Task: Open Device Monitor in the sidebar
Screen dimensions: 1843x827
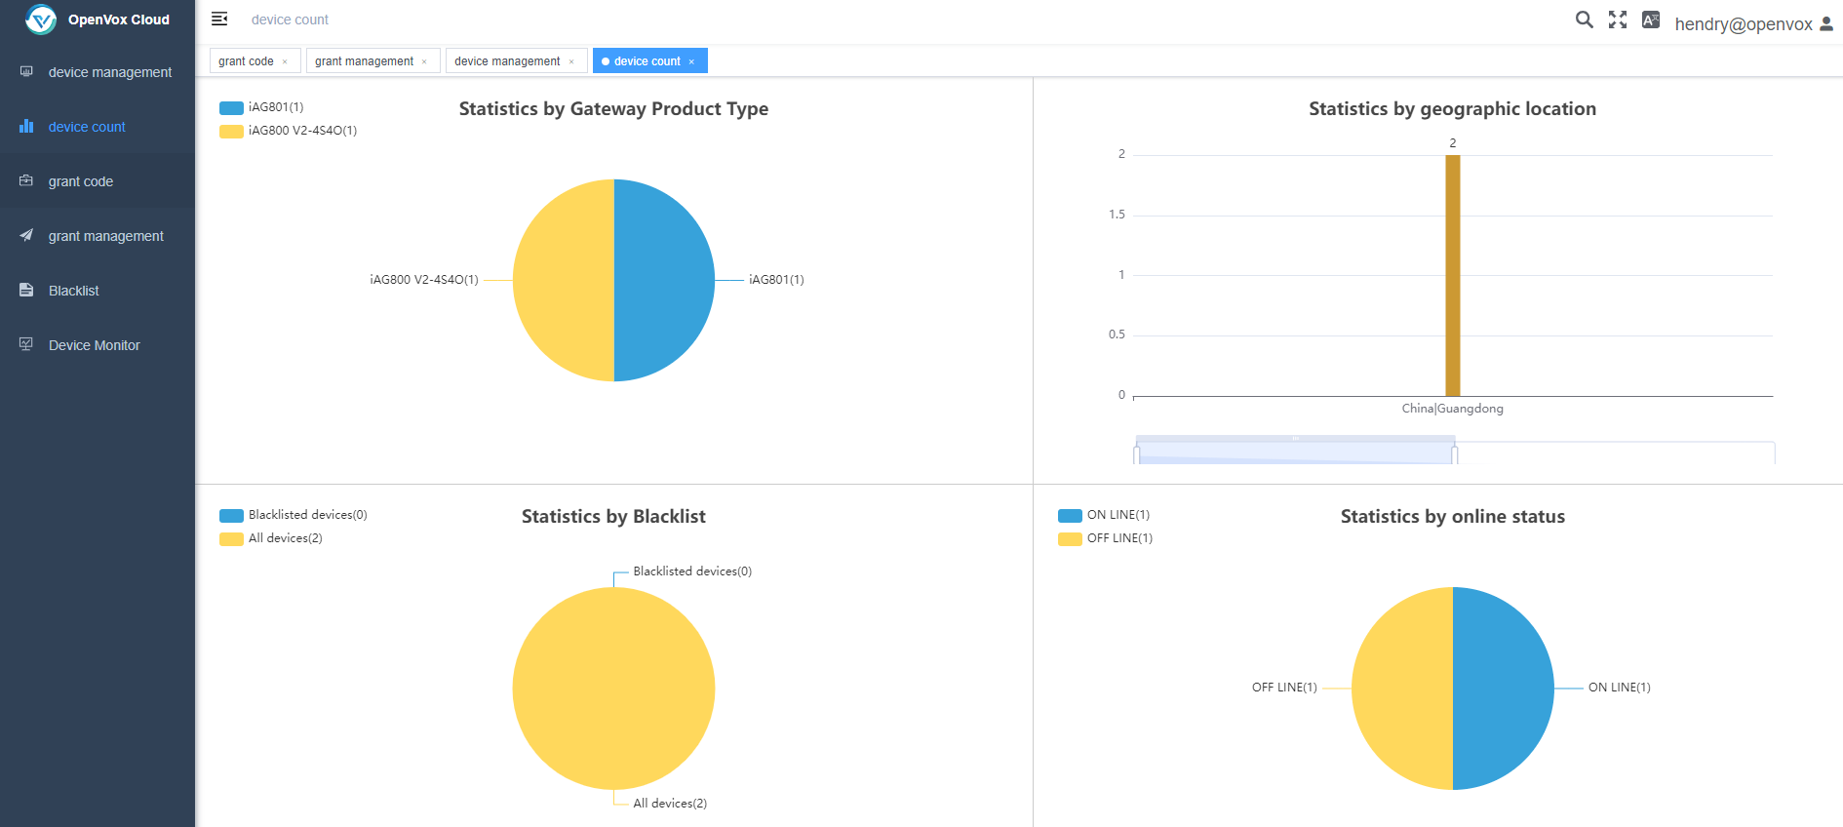Action: 98,345
